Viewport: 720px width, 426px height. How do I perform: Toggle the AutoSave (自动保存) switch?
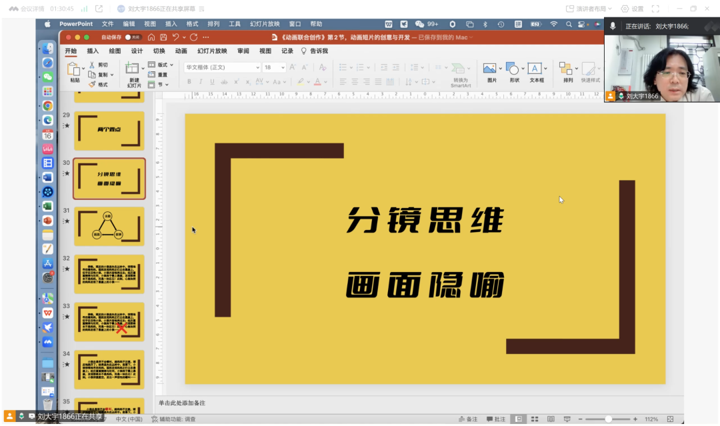[133, 37]
